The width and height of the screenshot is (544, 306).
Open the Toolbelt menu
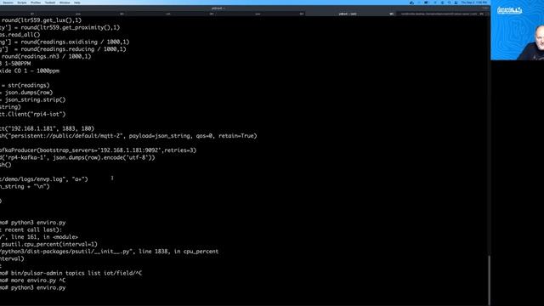(50, 3)
